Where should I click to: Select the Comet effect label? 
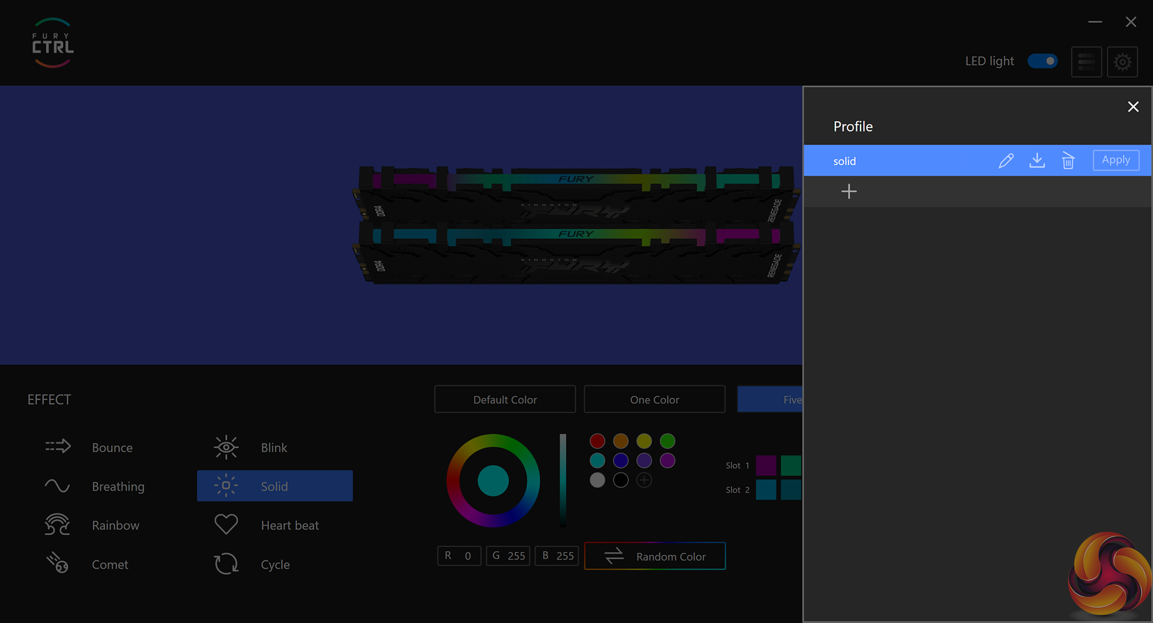click(x=110, y=565)
